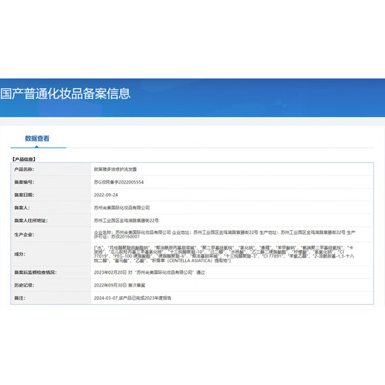Screen dimensions: 385x385
Task: Click the 国产普通化妆品备案信息 page title
Action: point(65,93)
